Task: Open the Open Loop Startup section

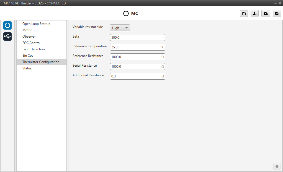Action: 36,24
